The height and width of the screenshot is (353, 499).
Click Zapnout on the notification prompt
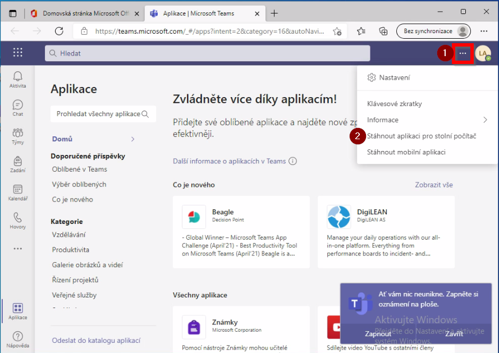(x=378, y=333)
